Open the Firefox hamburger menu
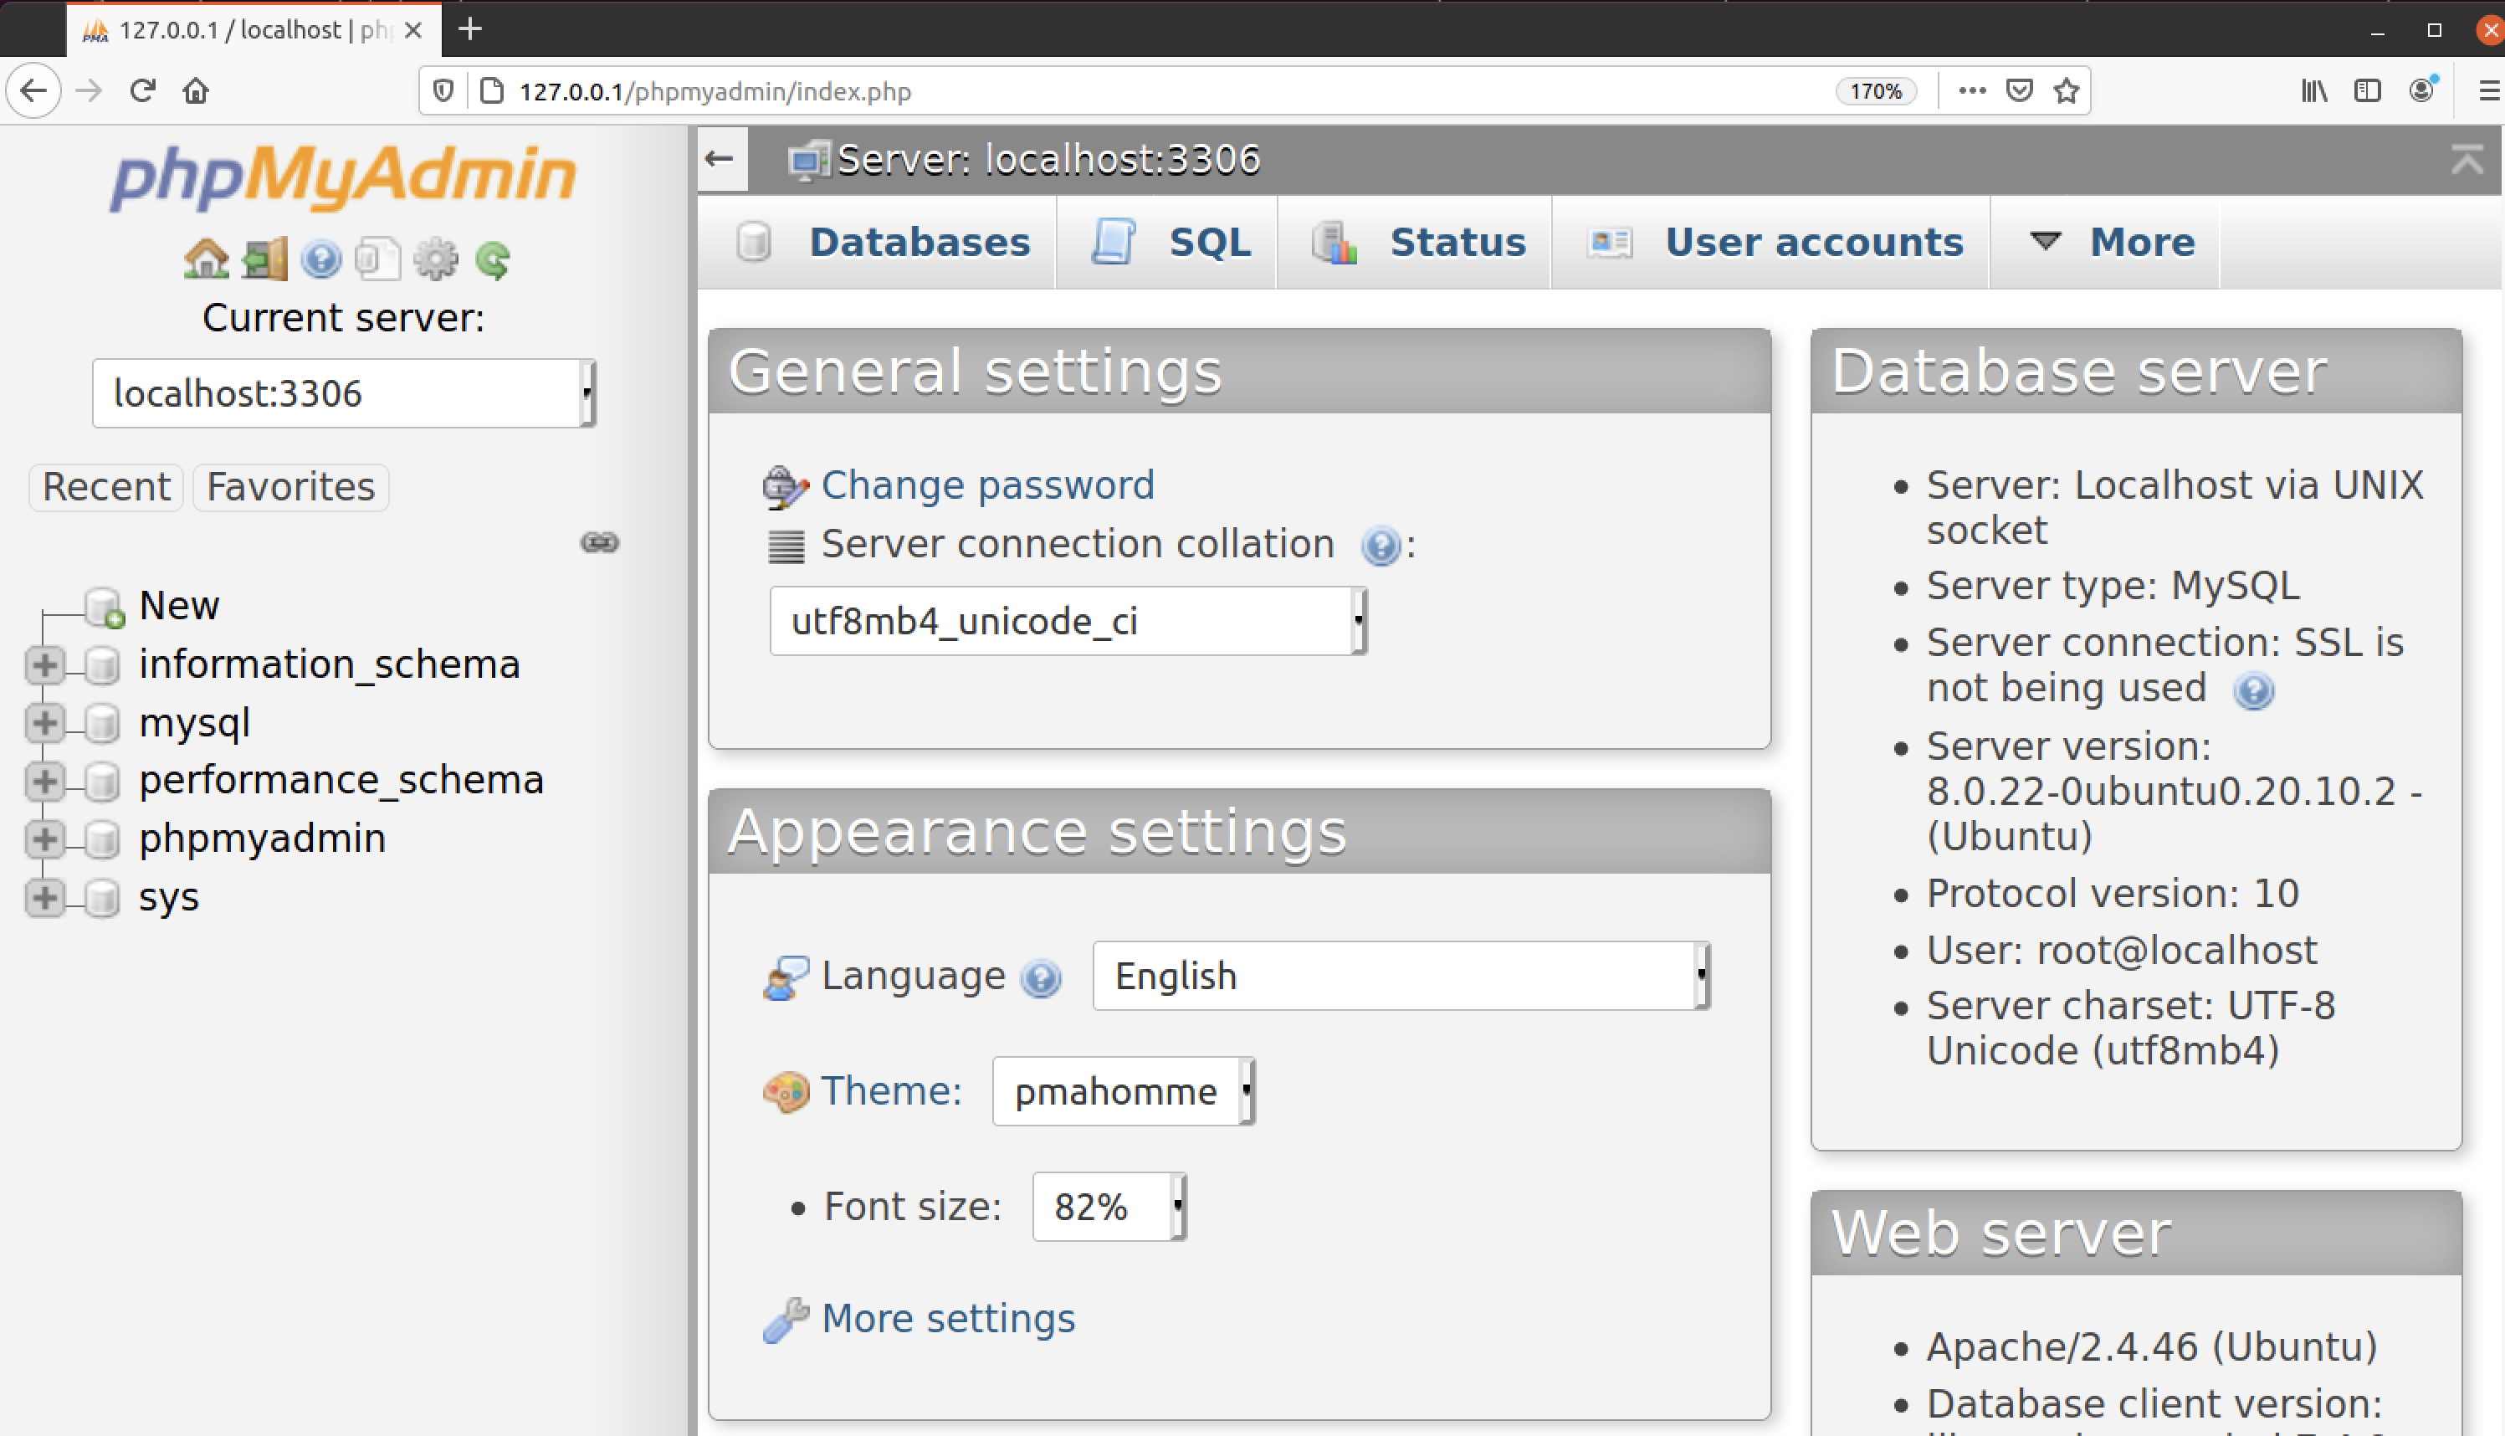This screenshot has width=2505, height=1436. tap(2488, 90)
